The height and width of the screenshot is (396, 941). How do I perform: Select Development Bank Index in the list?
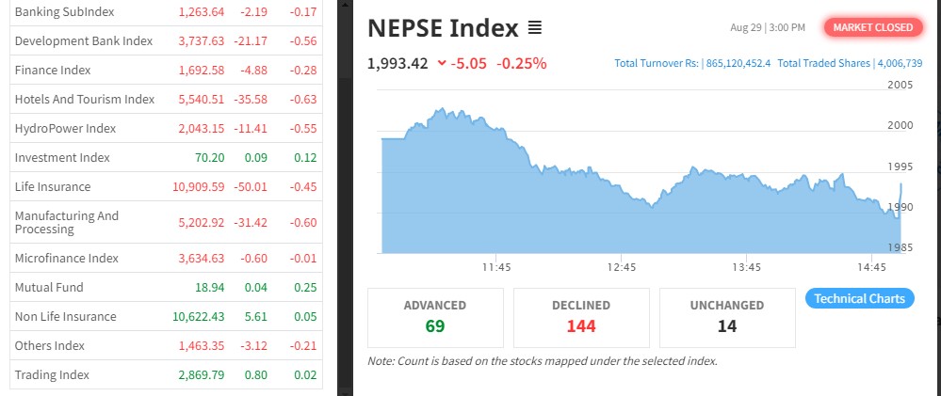pos(83,40)
